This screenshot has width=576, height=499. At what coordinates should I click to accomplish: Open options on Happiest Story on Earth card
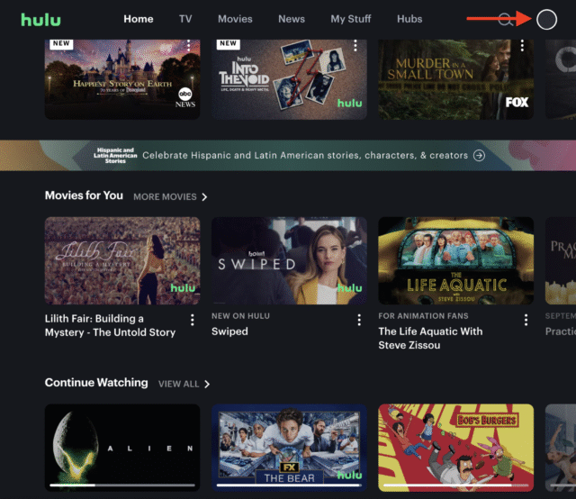click(188, 46)
